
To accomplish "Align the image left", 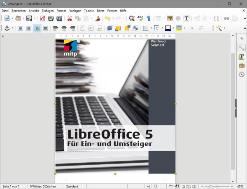I will click(x=56, y=28).
